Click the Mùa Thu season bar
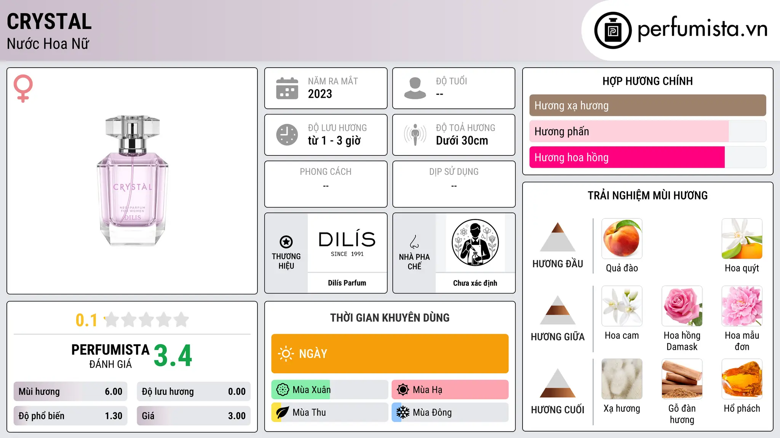Viewport: 780px width, 438px height. 330,413
